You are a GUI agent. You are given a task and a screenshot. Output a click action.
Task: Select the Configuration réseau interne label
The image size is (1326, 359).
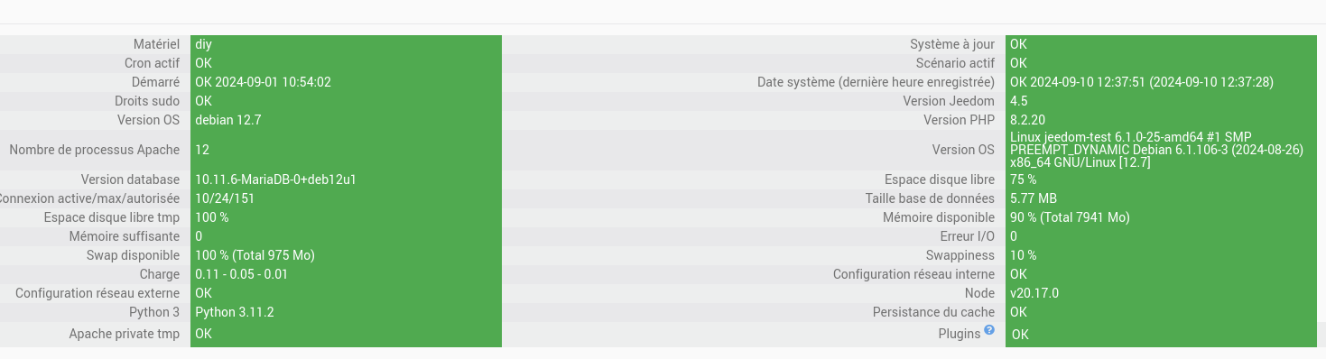(x=913, y=274)
